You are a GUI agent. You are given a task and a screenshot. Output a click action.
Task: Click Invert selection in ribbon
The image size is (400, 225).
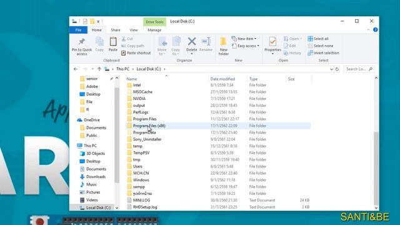[x=323, y=53]
